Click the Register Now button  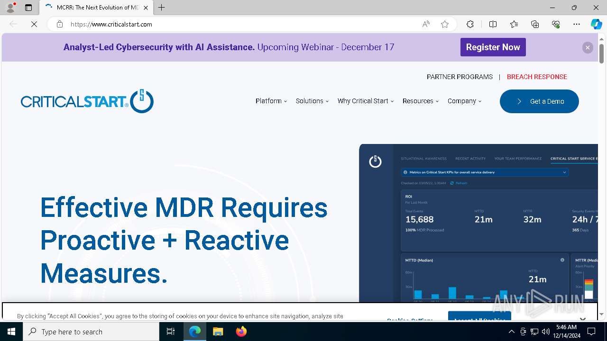(493, 47)
